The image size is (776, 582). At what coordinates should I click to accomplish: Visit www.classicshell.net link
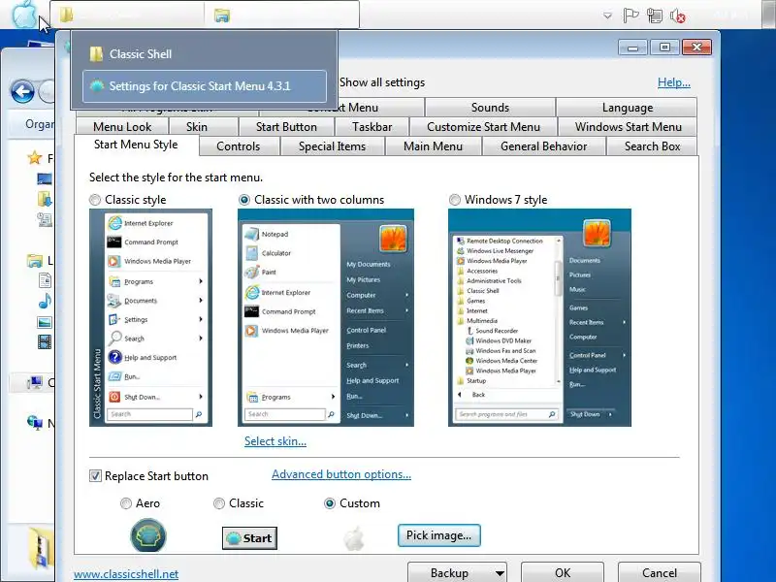pyautogui.click(x=126, y=574)
